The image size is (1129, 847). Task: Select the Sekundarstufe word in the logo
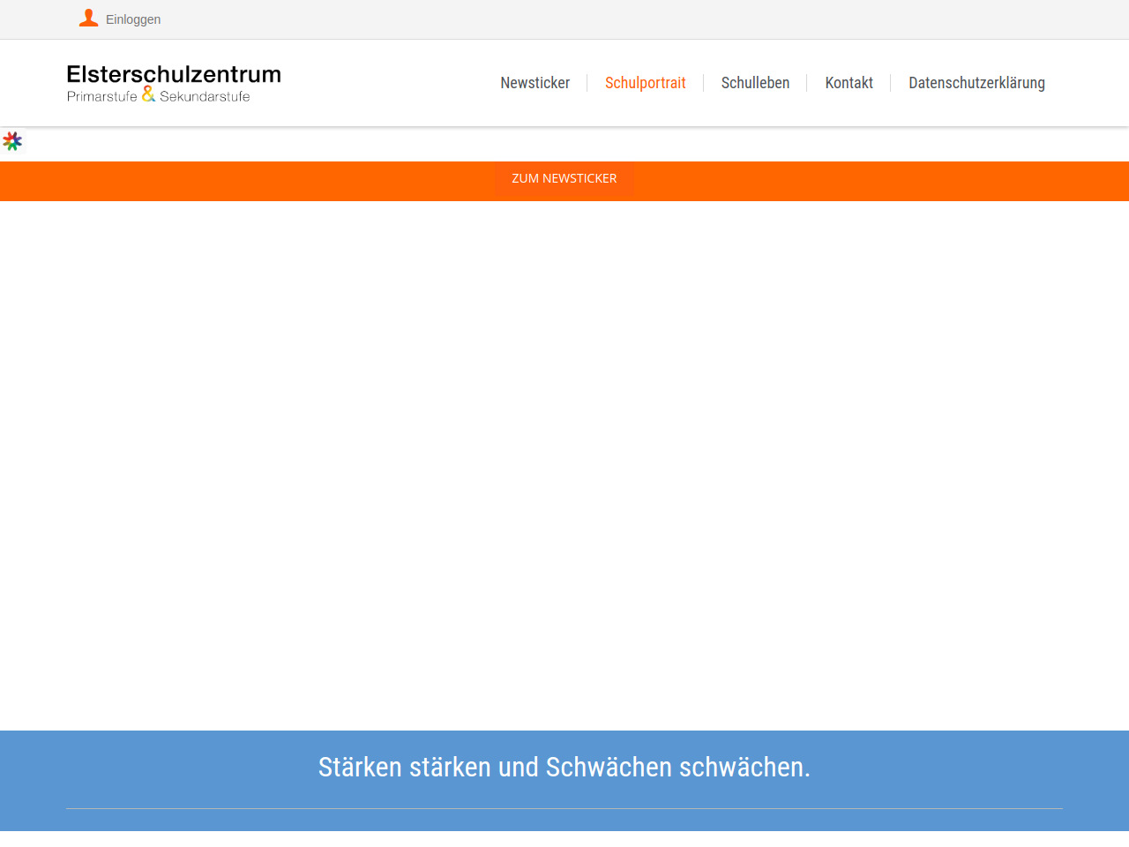tap(205, 96)
